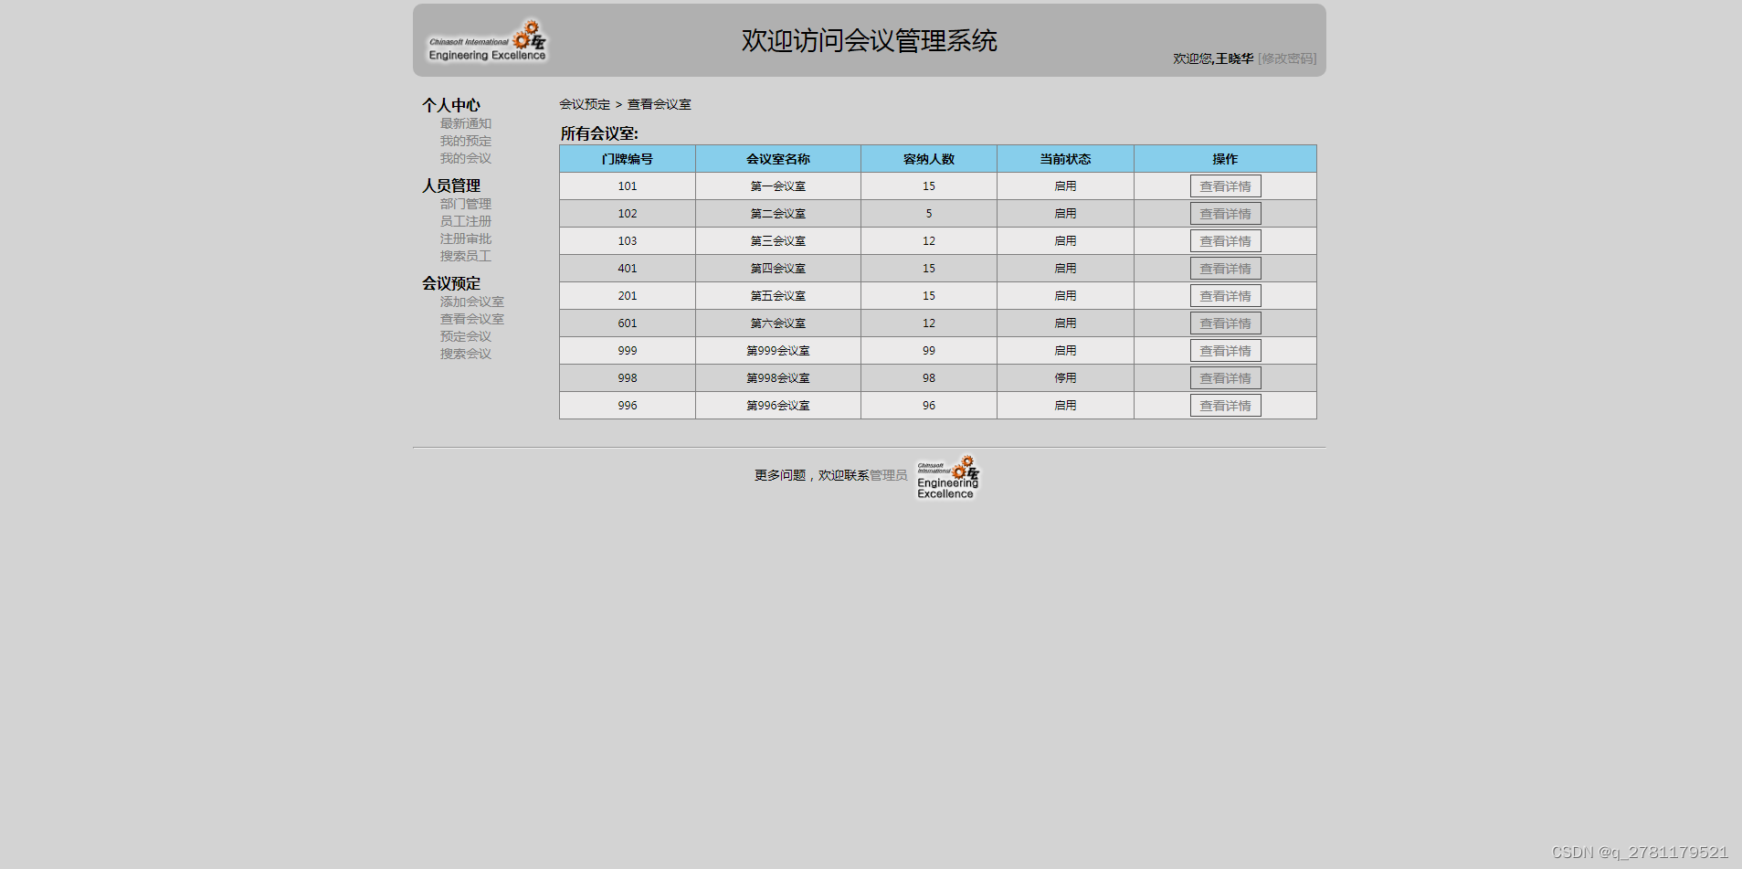Click capacity 99 cell
Viewport: 1742px width, 869px height.
click(929, 351)
